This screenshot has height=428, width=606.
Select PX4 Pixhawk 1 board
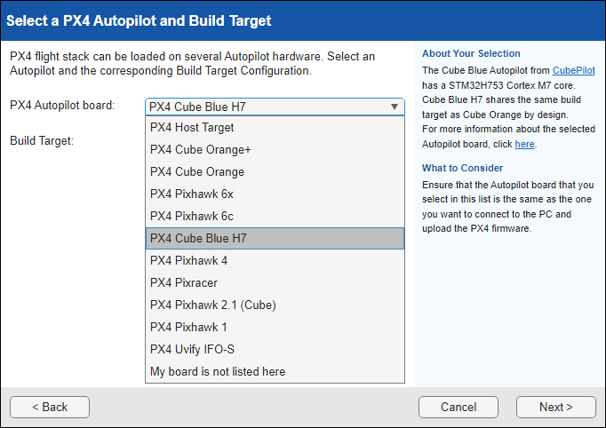coord(188,327)
